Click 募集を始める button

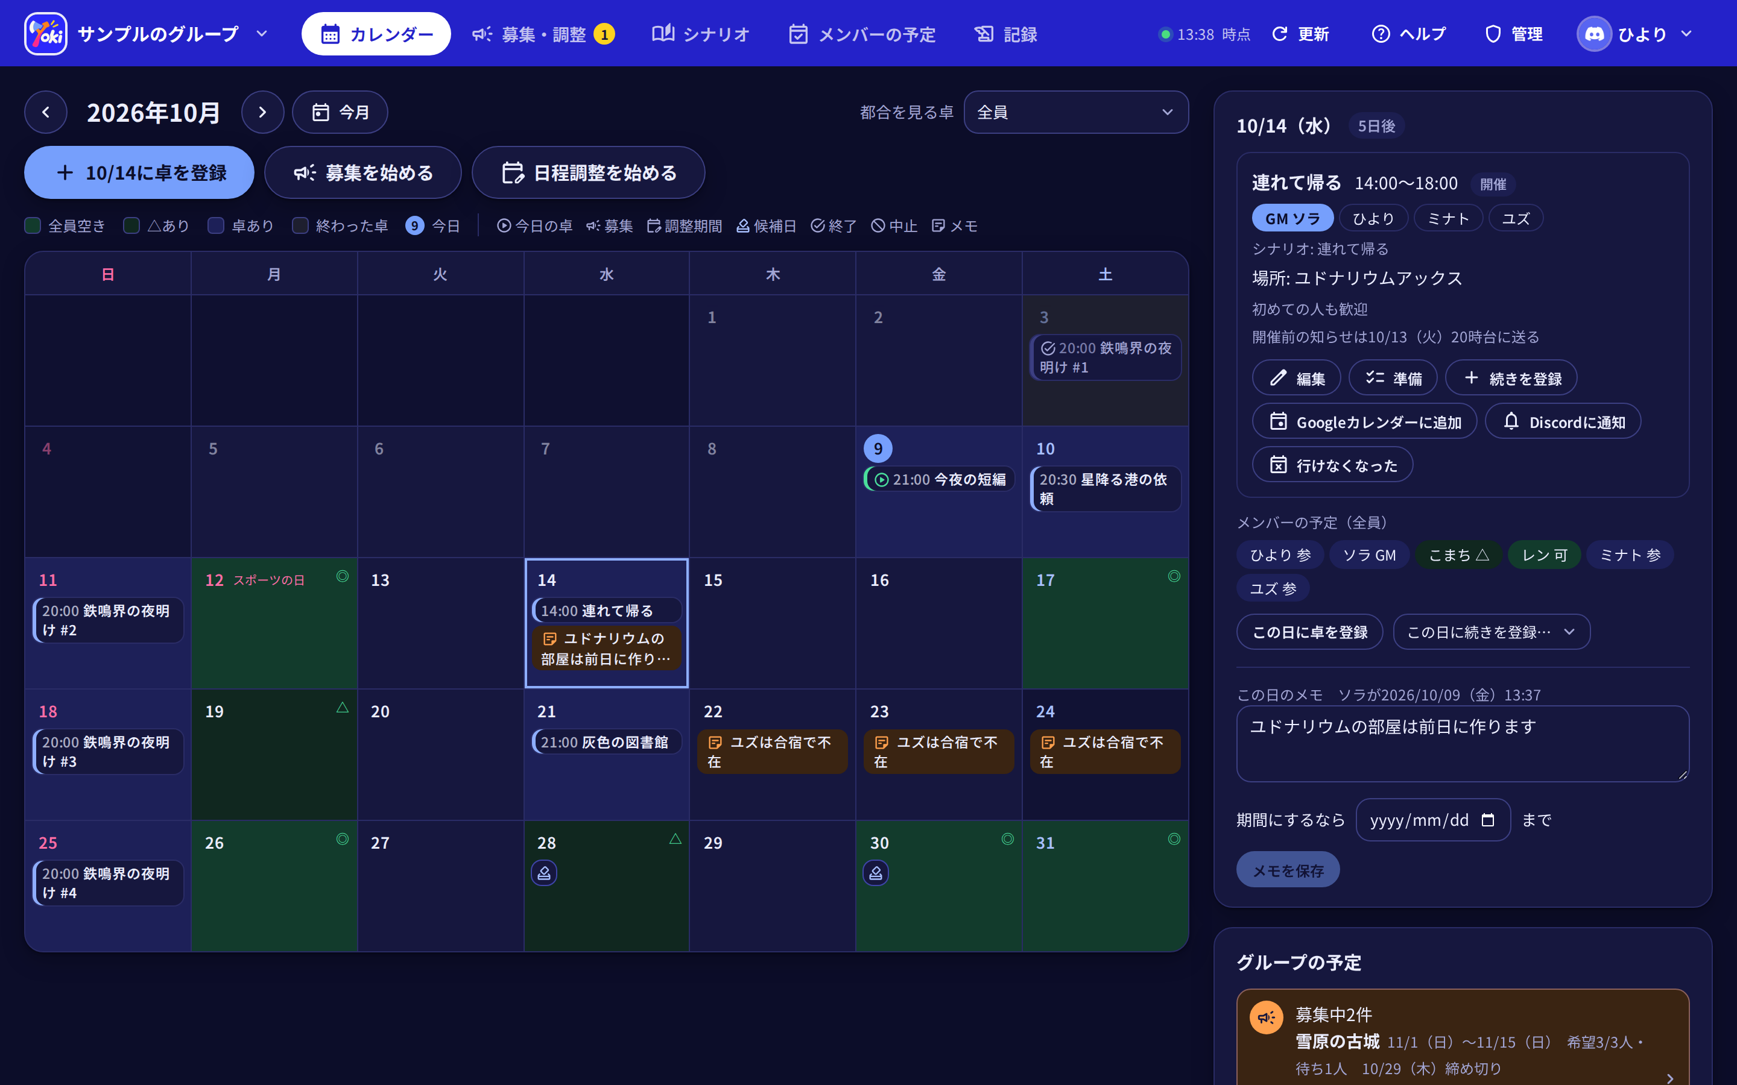tap(363, 172)
